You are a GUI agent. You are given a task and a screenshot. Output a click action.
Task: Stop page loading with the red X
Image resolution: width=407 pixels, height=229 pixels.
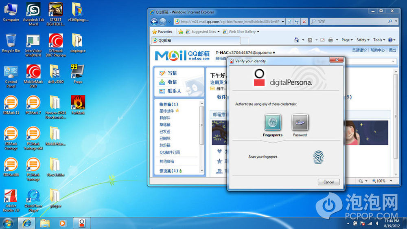click(x=304, y=22)
